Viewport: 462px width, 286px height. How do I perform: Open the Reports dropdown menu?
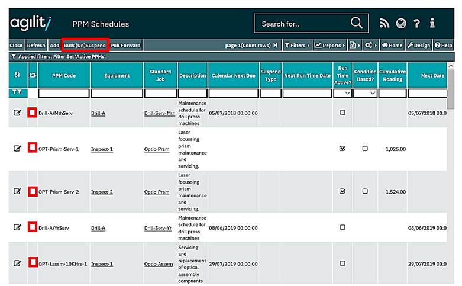tap(329, 46)
